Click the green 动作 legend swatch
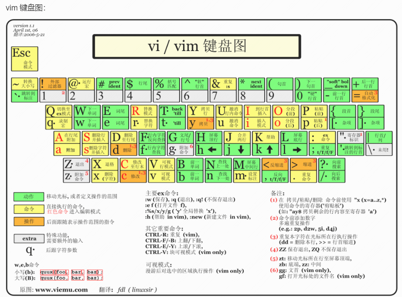Screen dimensions: 402x297 coord(29,197)
